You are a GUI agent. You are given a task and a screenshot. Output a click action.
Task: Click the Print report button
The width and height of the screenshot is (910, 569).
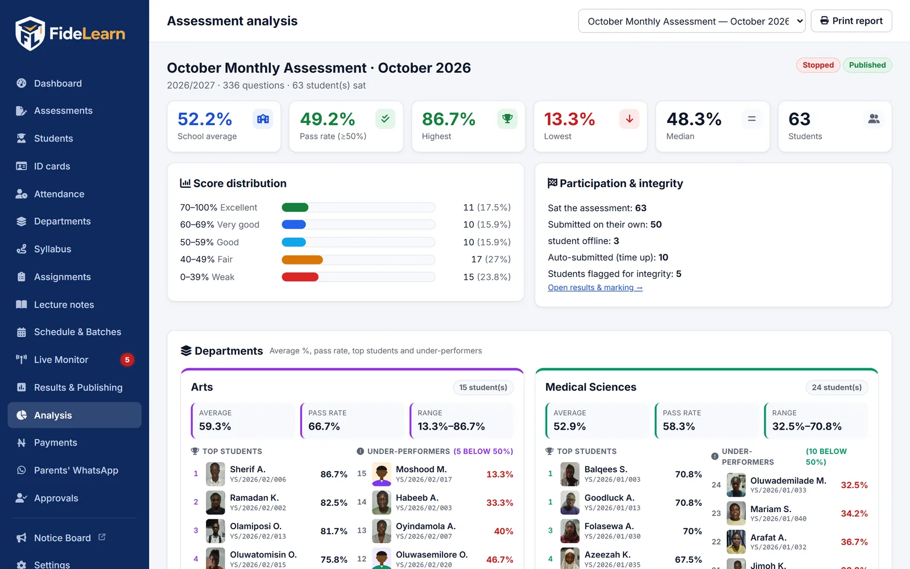click(851, 21)
